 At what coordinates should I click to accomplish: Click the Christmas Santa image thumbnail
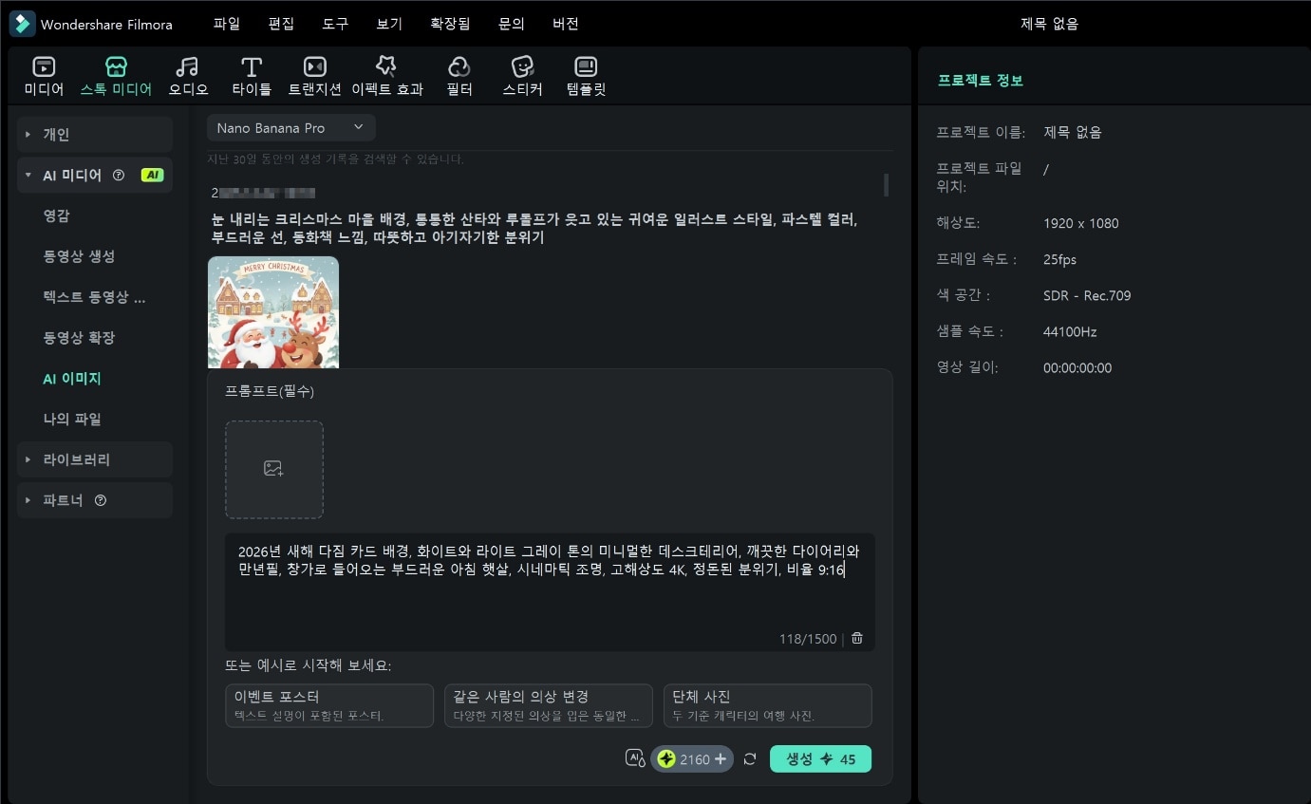tap(273, 311)
